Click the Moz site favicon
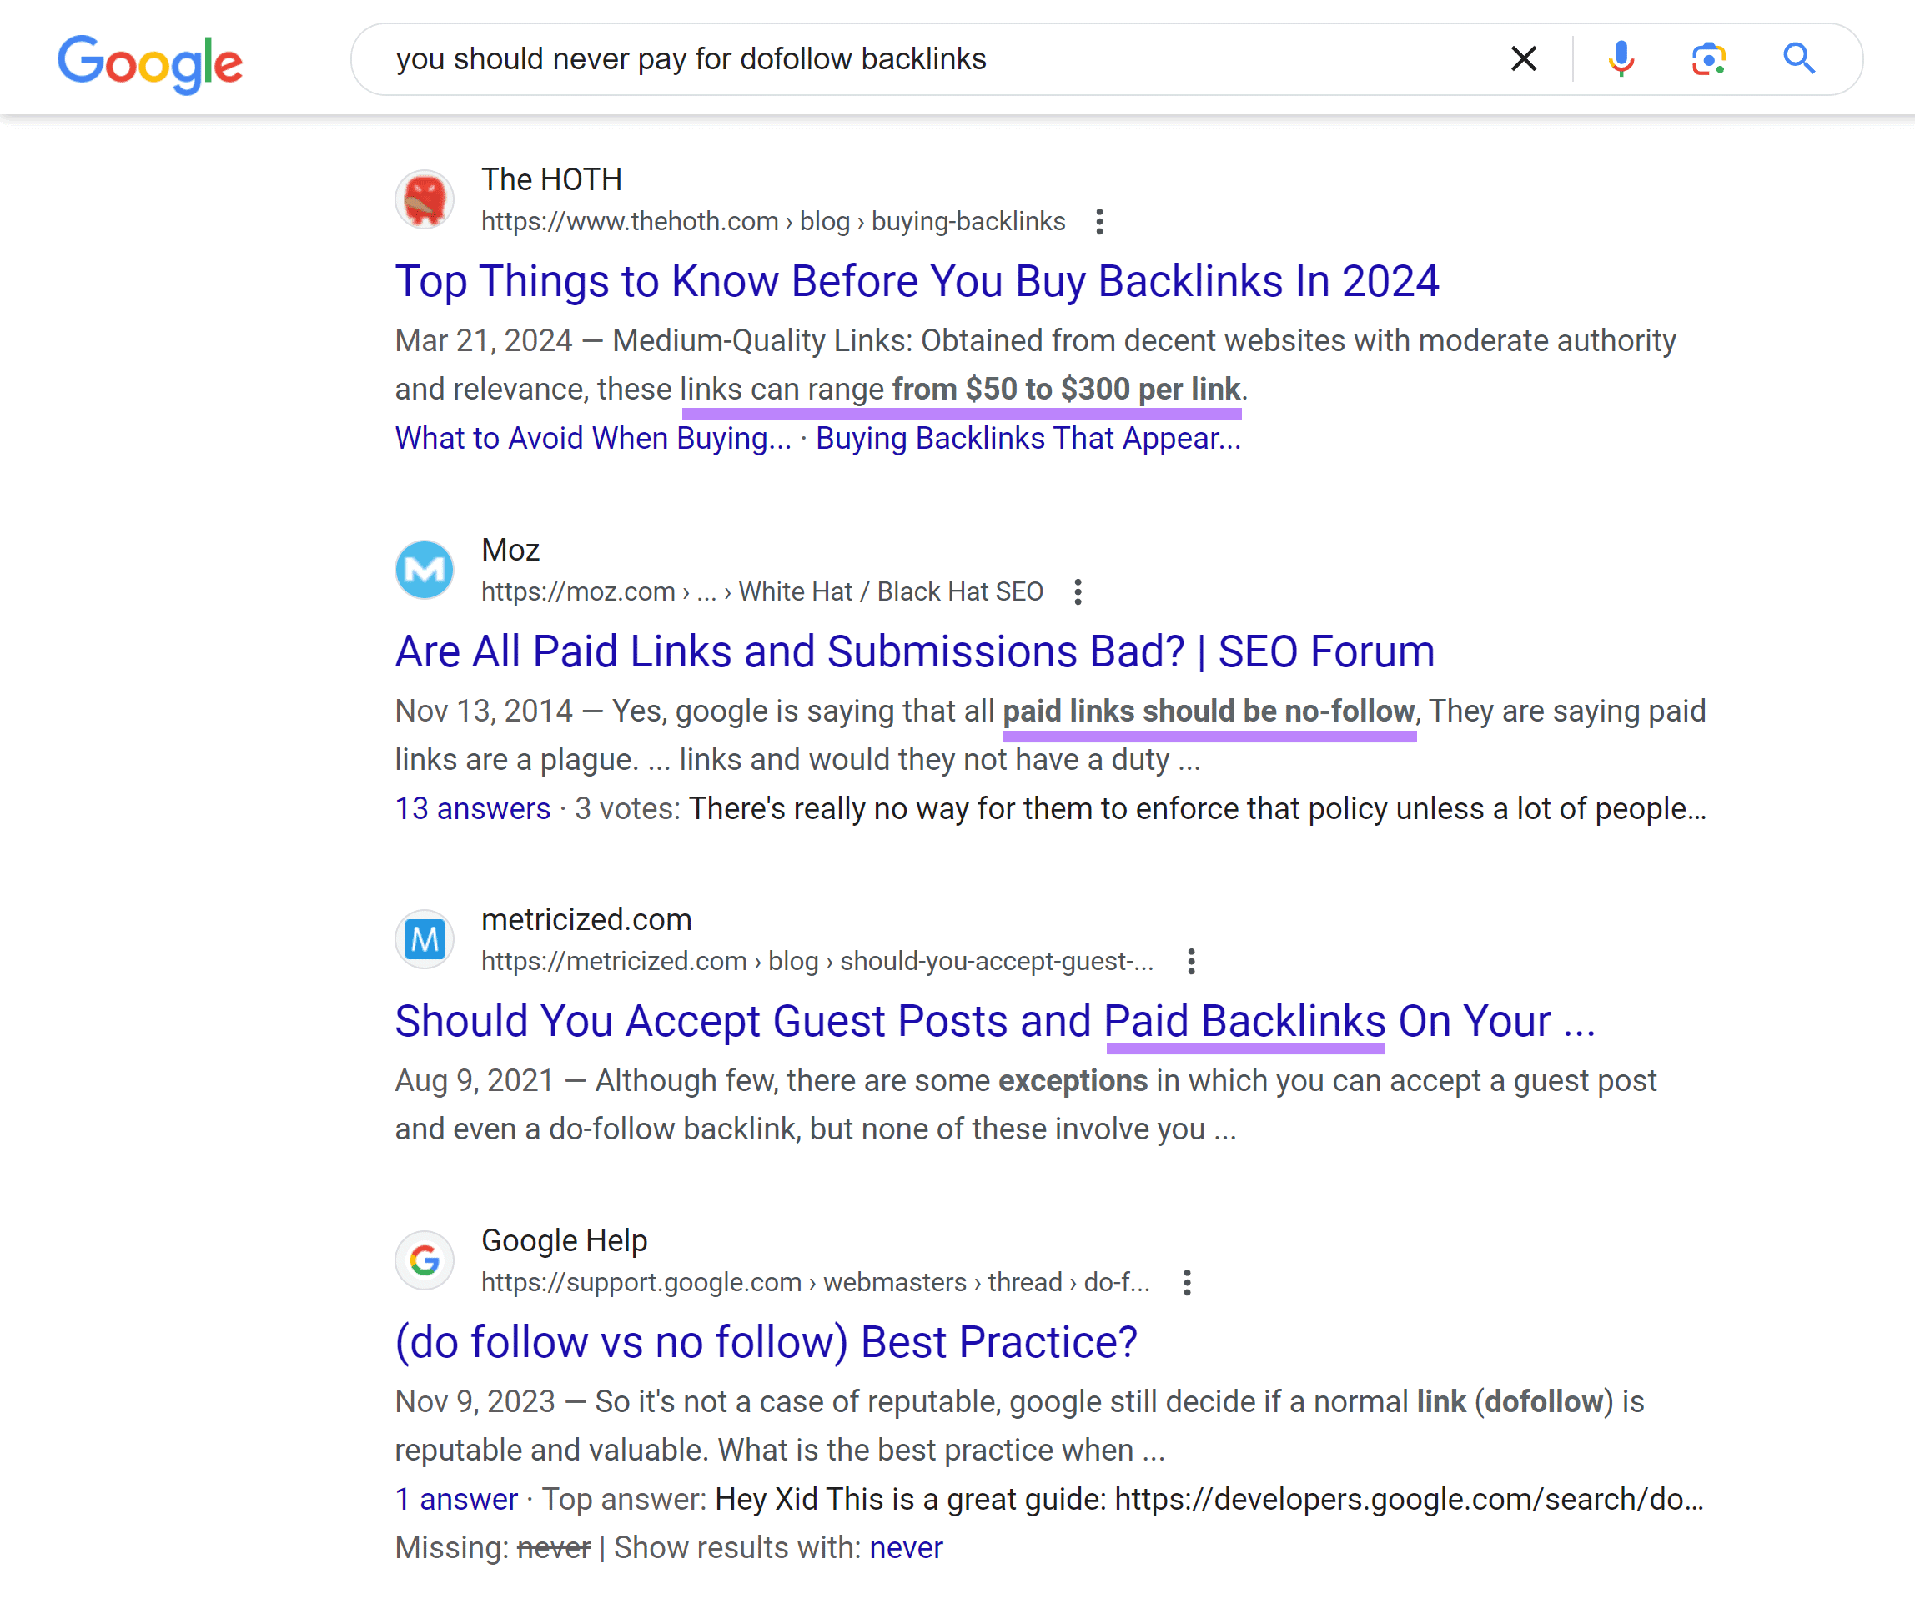The height and width of the screenshot is (1604, 1915). coord(424,569)
